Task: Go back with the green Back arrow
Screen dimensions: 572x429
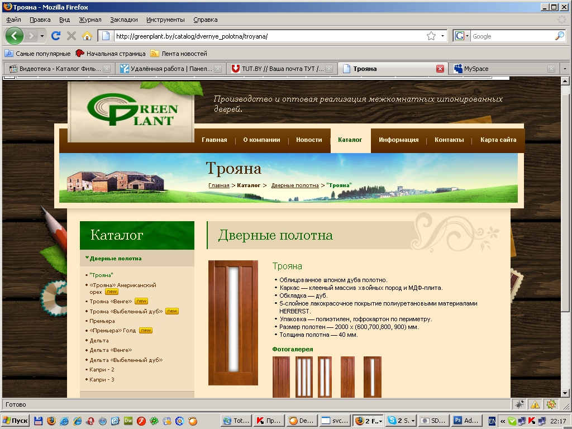Action: click(x=14, y=36)
